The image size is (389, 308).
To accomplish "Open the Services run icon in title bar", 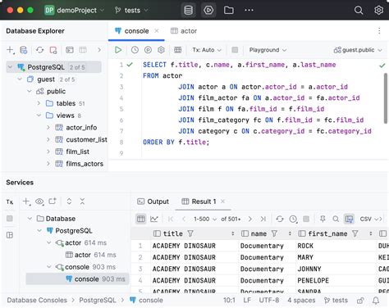I will tap(208, 11).
